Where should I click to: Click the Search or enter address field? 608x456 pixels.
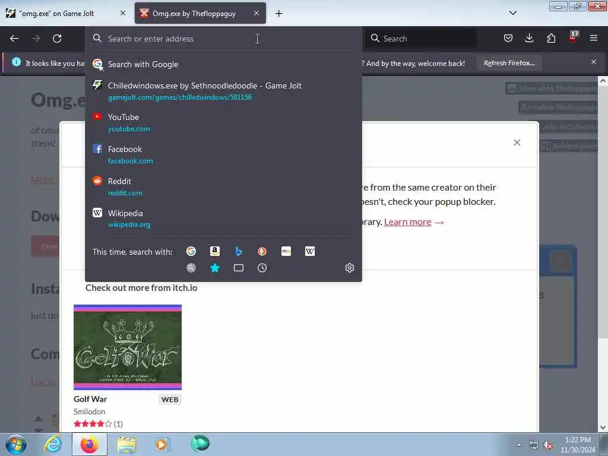coord(223,39)
